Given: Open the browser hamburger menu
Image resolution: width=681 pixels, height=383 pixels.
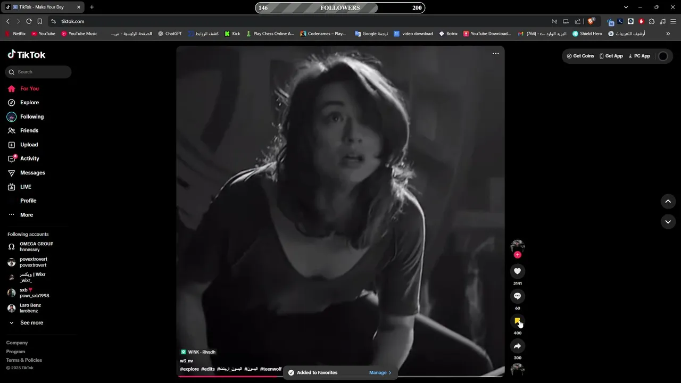Looking at the screenshot, I should click(673, 21).
